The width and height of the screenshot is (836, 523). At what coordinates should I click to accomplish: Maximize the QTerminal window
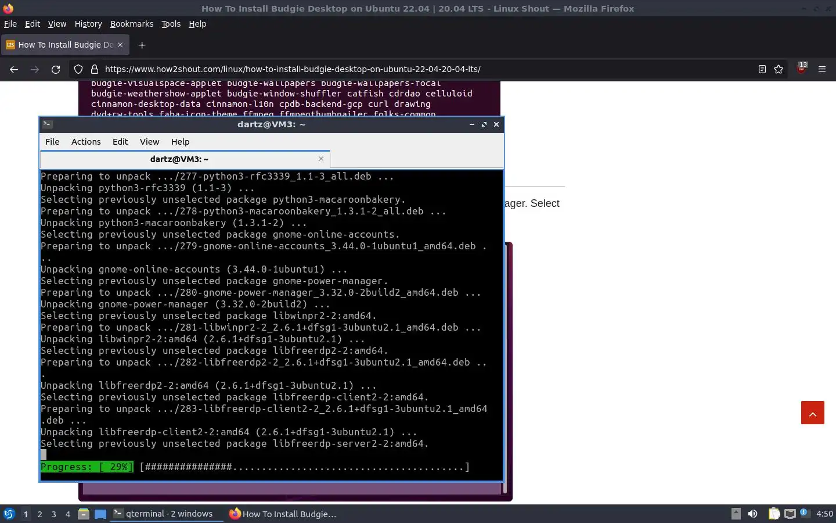click(x=484, y=124)
